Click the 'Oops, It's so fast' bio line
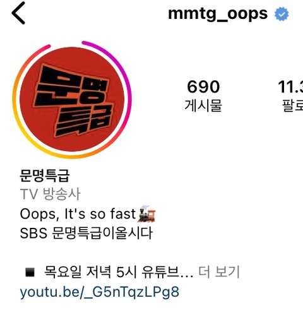303x315 pixels. pos(78,214)
